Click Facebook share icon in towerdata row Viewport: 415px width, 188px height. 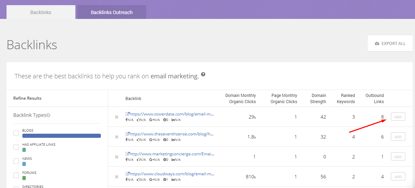click(x=127, y=120)
